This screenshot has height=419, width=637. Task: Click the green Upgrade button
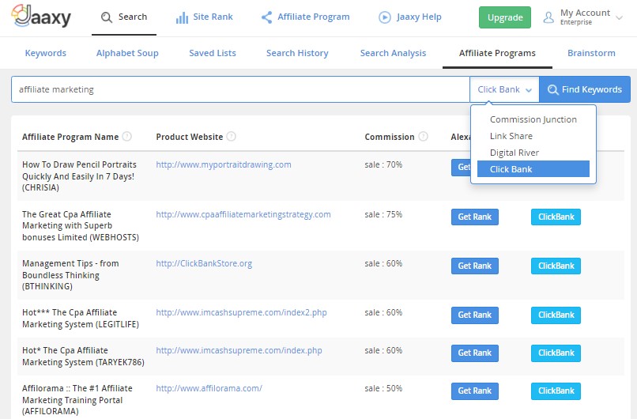[505, 17]
